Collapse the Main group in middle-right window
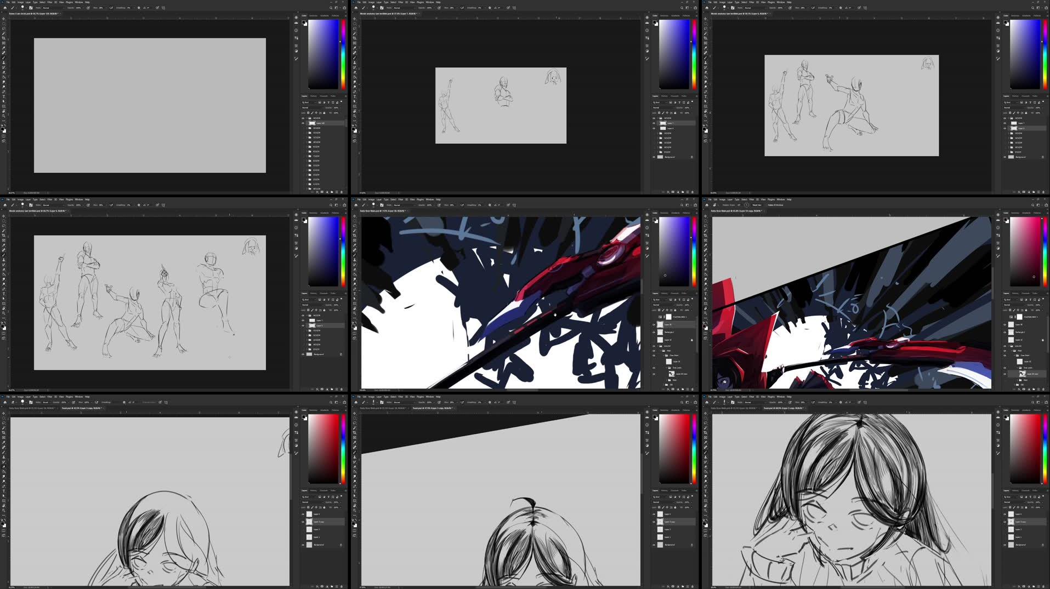The image size is (1050, 589). pos(1012,351)
